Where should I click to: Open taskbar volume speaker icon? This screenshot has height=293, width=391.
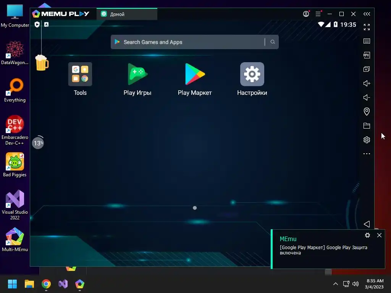tap(355, 284)
